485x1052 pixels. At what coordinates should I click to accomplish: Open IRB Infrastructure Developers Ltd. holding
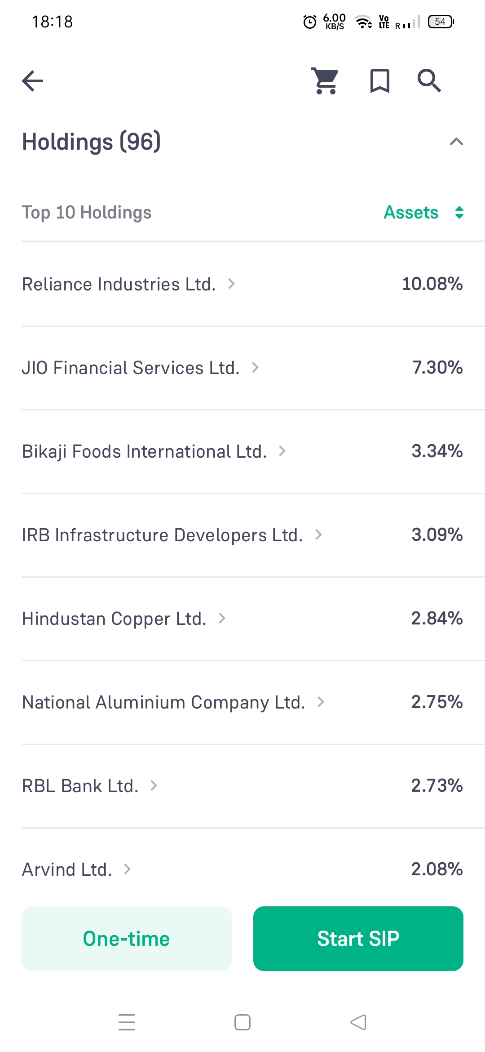(x=163, y=535)
